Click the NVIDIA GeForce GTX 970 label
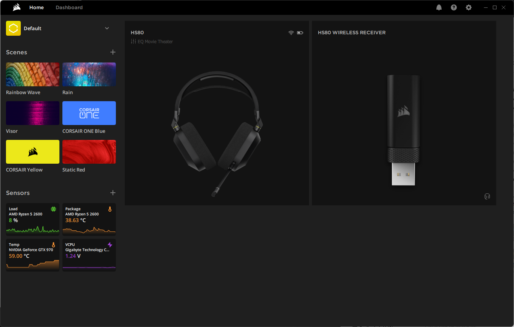This screenshot has height=327, width=514. [31, 250]
